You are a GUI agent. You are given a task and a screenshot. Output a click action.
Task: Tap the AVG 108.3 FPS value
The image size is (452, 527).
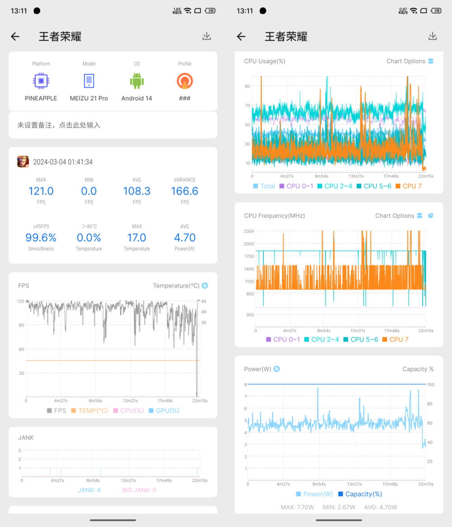(x=137, y=191)
